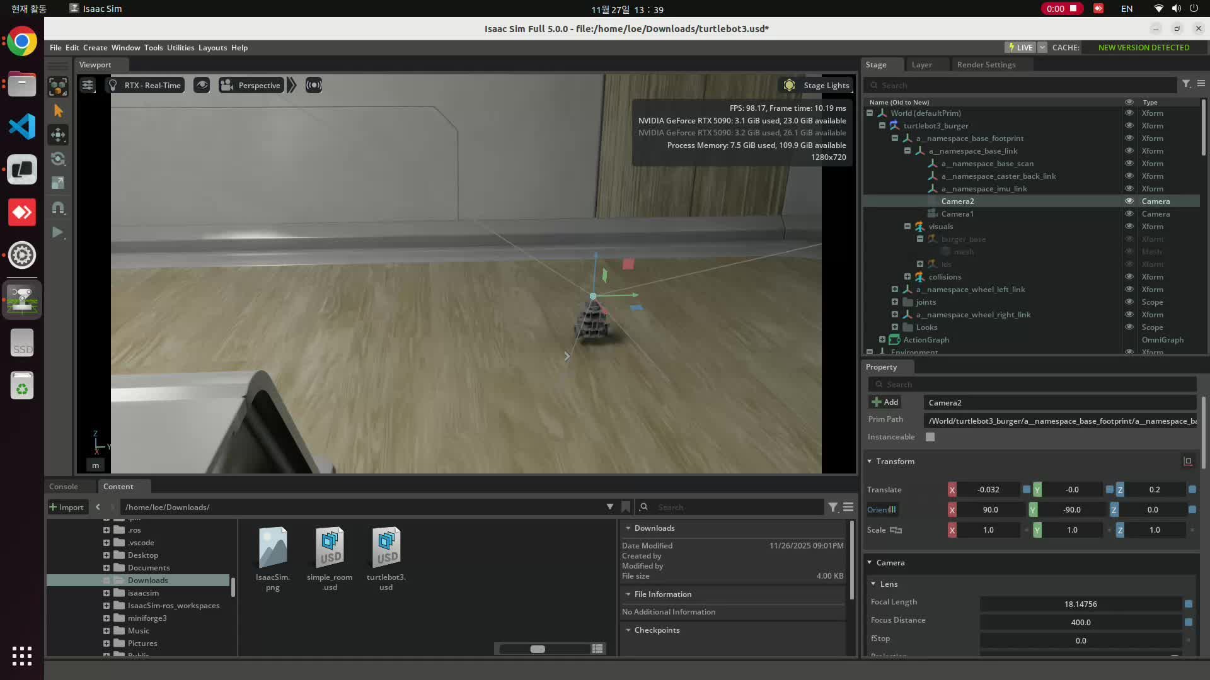Click the Add button in Property panel
Image resolution: width=1210 pixels, height=680 pixels.
tap(885, 402)
